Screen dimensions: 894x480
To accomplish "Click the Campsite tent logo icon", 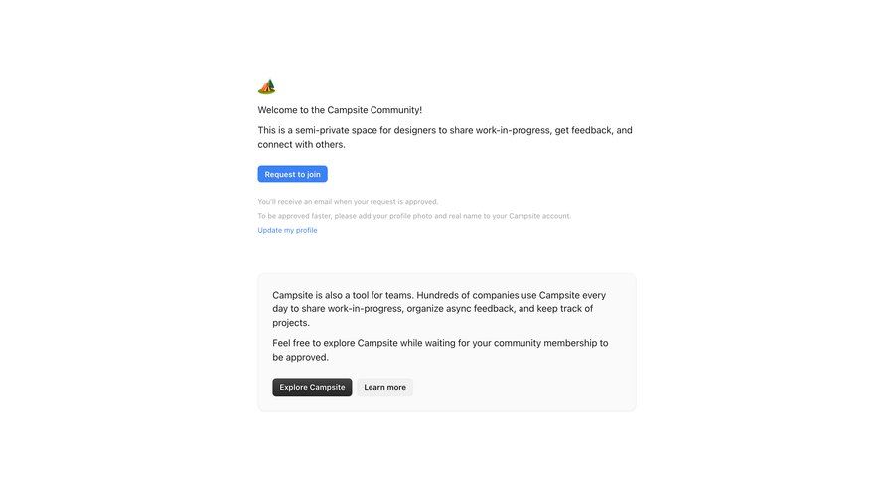I will tap(266, 87).
